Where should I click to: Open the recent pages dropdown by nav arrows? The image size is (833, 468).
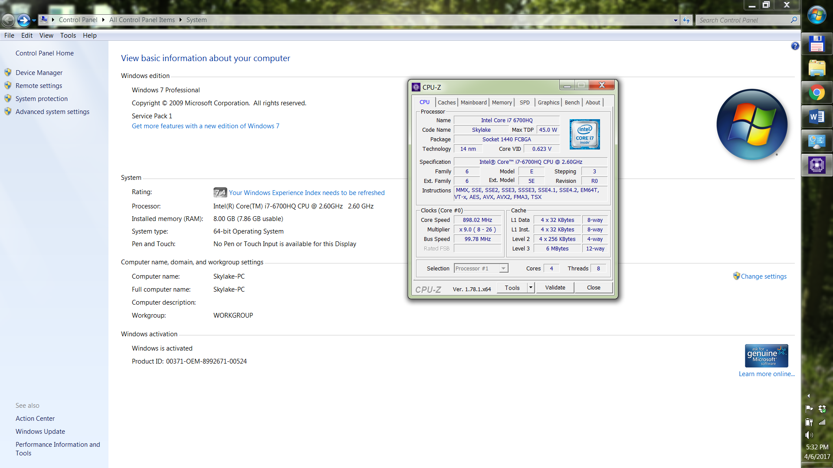tap(34, 20)
